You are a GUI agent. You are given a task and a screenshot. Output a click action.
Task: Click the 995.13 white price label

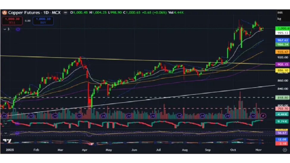pos(282,33)
